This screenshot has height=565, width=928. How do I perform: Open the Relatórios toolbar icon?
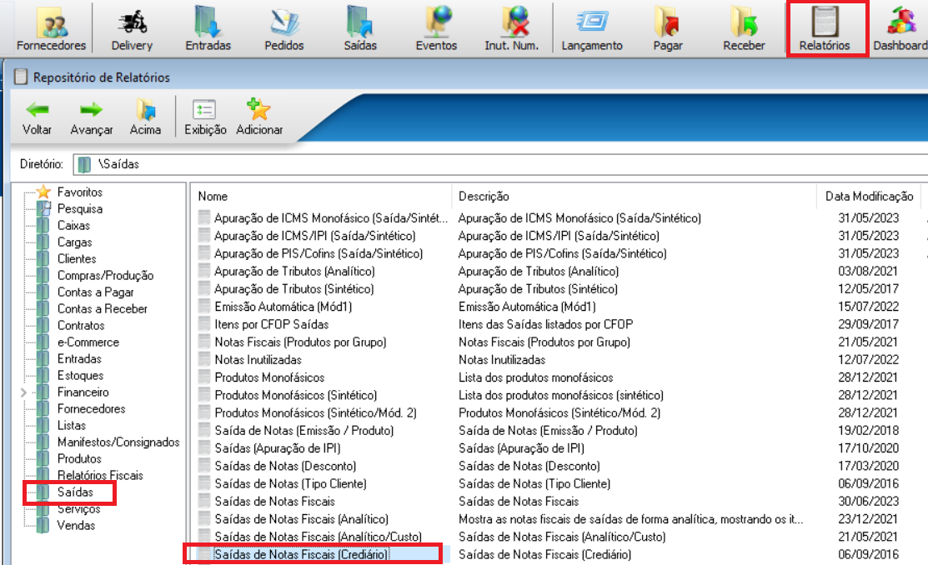click(x=825, y=28)
